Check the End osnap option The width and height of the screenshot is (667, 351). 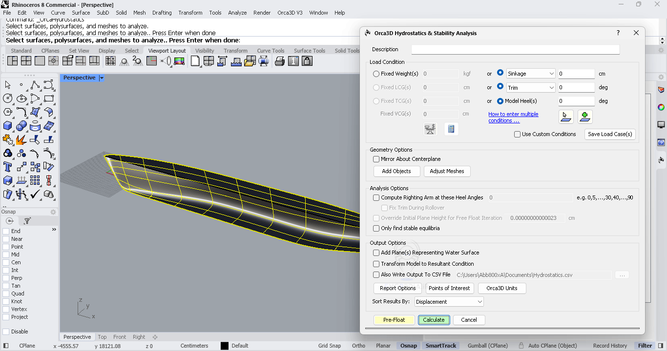[x=6, y=231]
